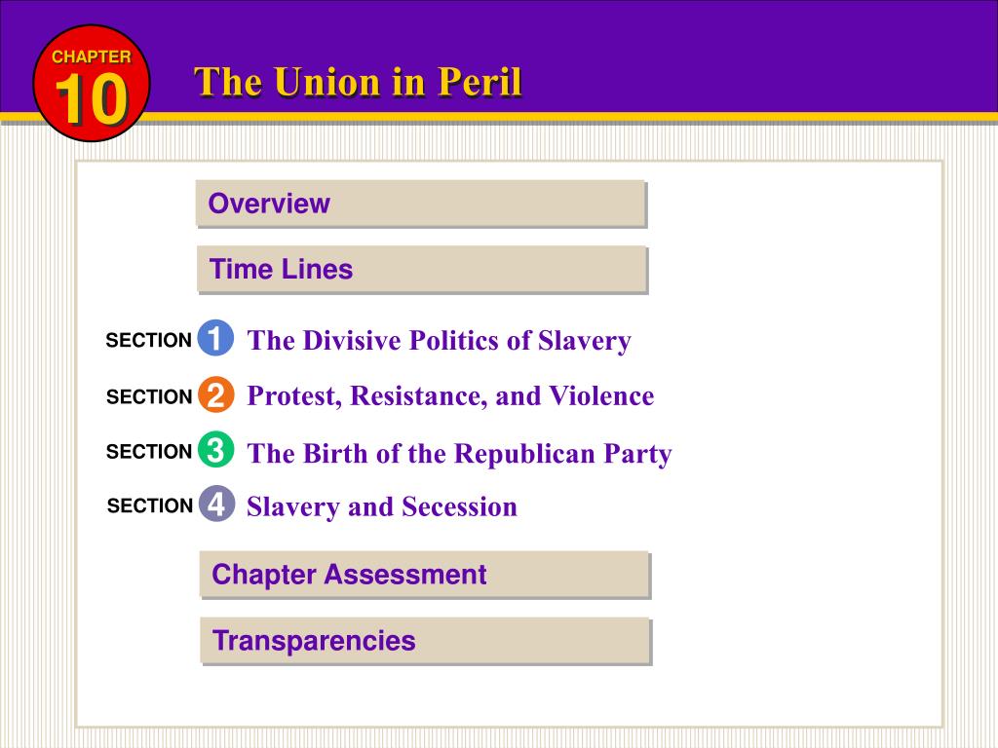The height and width of the screenshot is (748, 998).
Task: Open the Overview button
Action: [421, 204]
